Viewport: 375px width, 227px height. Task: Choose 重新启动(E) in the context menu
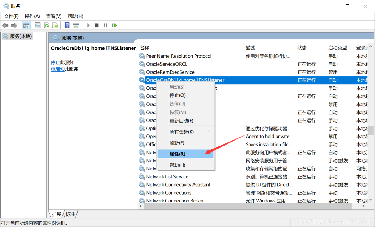tap(186, 121)
